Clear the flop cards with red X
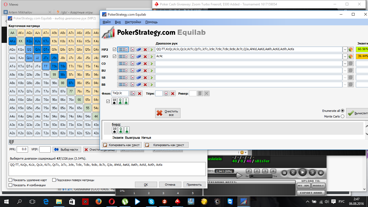This screenshot has height=207, width=368. pos(140,94)
